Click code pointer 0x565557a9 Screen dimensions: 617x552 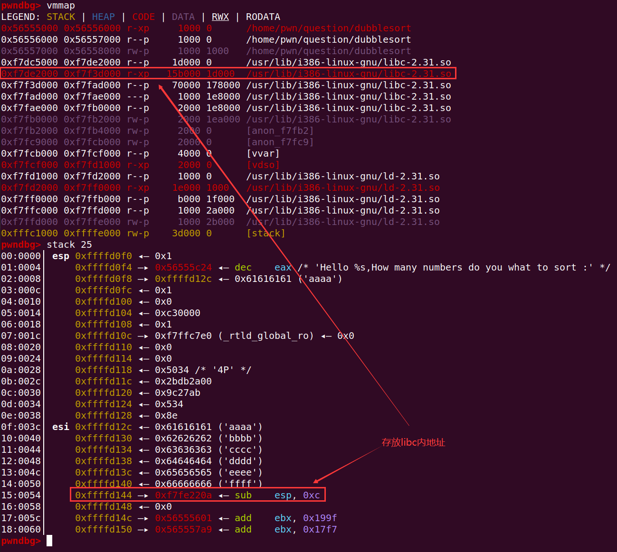183,530
